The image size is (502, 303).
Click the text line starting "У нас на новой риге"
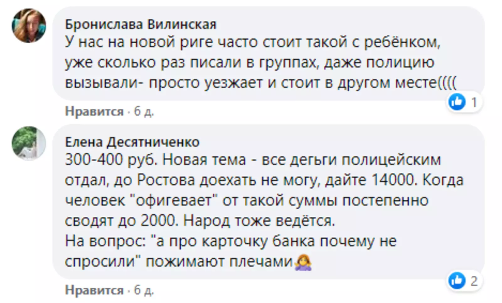[253, 42]
